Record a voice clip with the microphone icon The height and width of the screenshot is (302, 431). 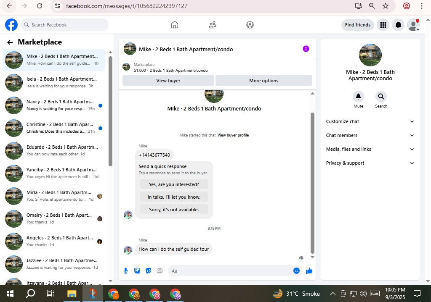click(x=125, y=271)
